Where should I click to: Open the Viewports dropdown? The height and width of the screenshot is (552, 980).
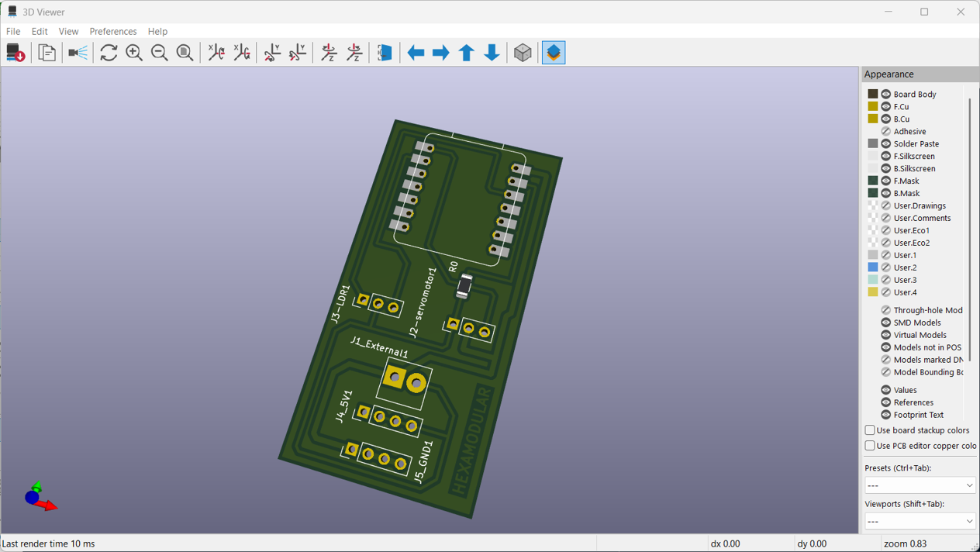pos(920,521)
